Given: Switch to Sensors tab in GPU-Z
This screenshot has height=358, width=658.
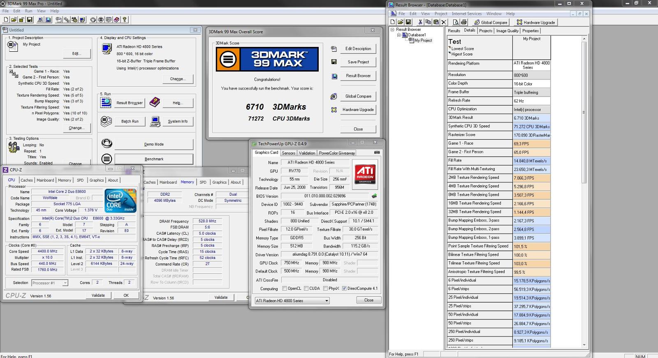Looking at the screenshot, I should [288, 153].
